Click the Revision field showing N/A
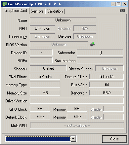Image resolution: width=129 pixels, height=145 pixels. tap(85, 28)
